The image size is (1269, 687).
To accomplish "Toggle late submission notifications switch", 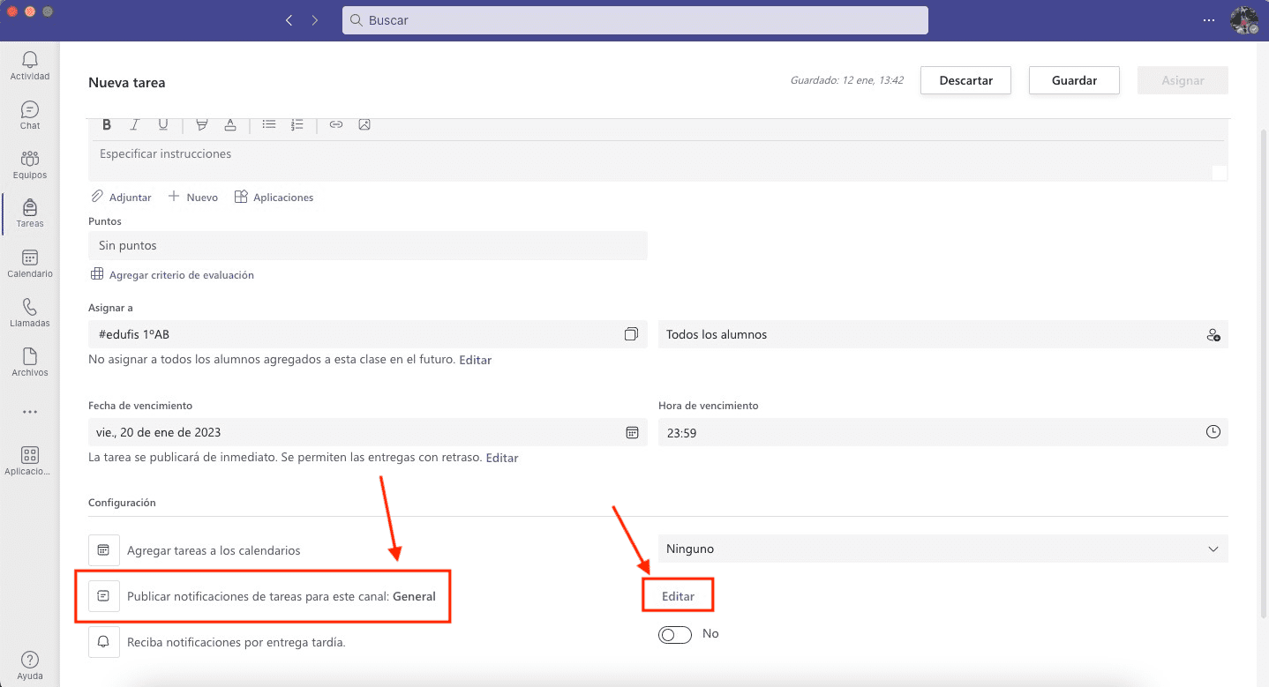I will pos(675,634).
